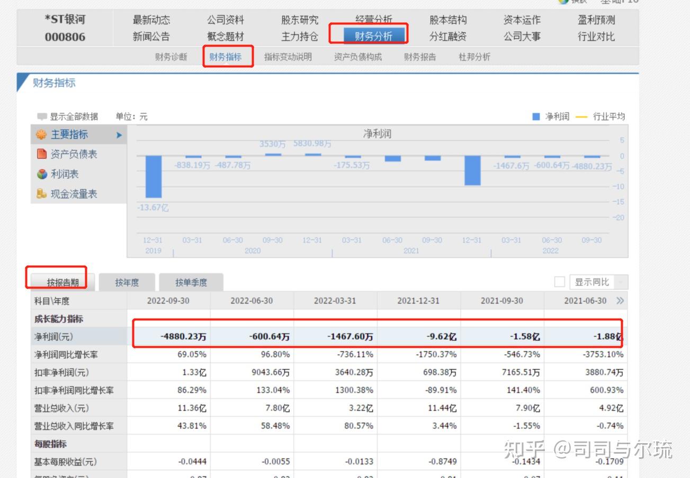The height and width of the screenshot is (478, 690).
Task: Select the 按报告期 tab
Action: pyautogui.click(x=63, y=282)
